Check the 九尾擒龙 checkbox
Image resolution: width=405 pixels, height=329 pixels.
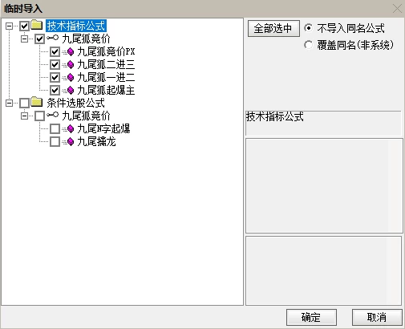coord(55,142)
